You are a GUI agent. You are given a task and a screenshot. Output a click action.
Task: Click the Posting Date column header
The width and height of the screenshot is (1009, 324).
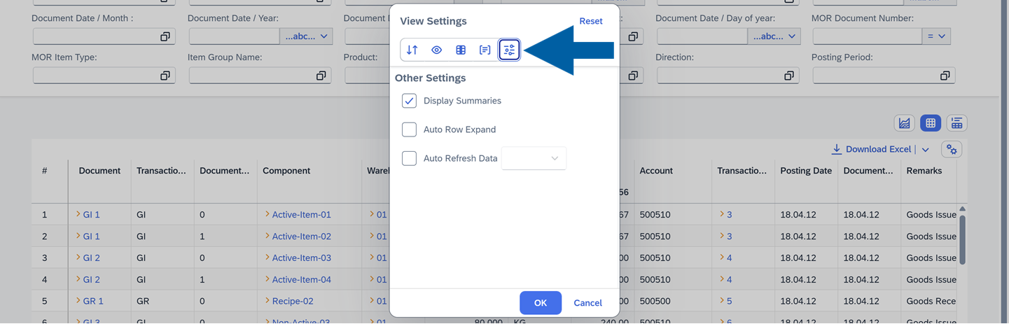pyautogui.click(x=806, y=171)
